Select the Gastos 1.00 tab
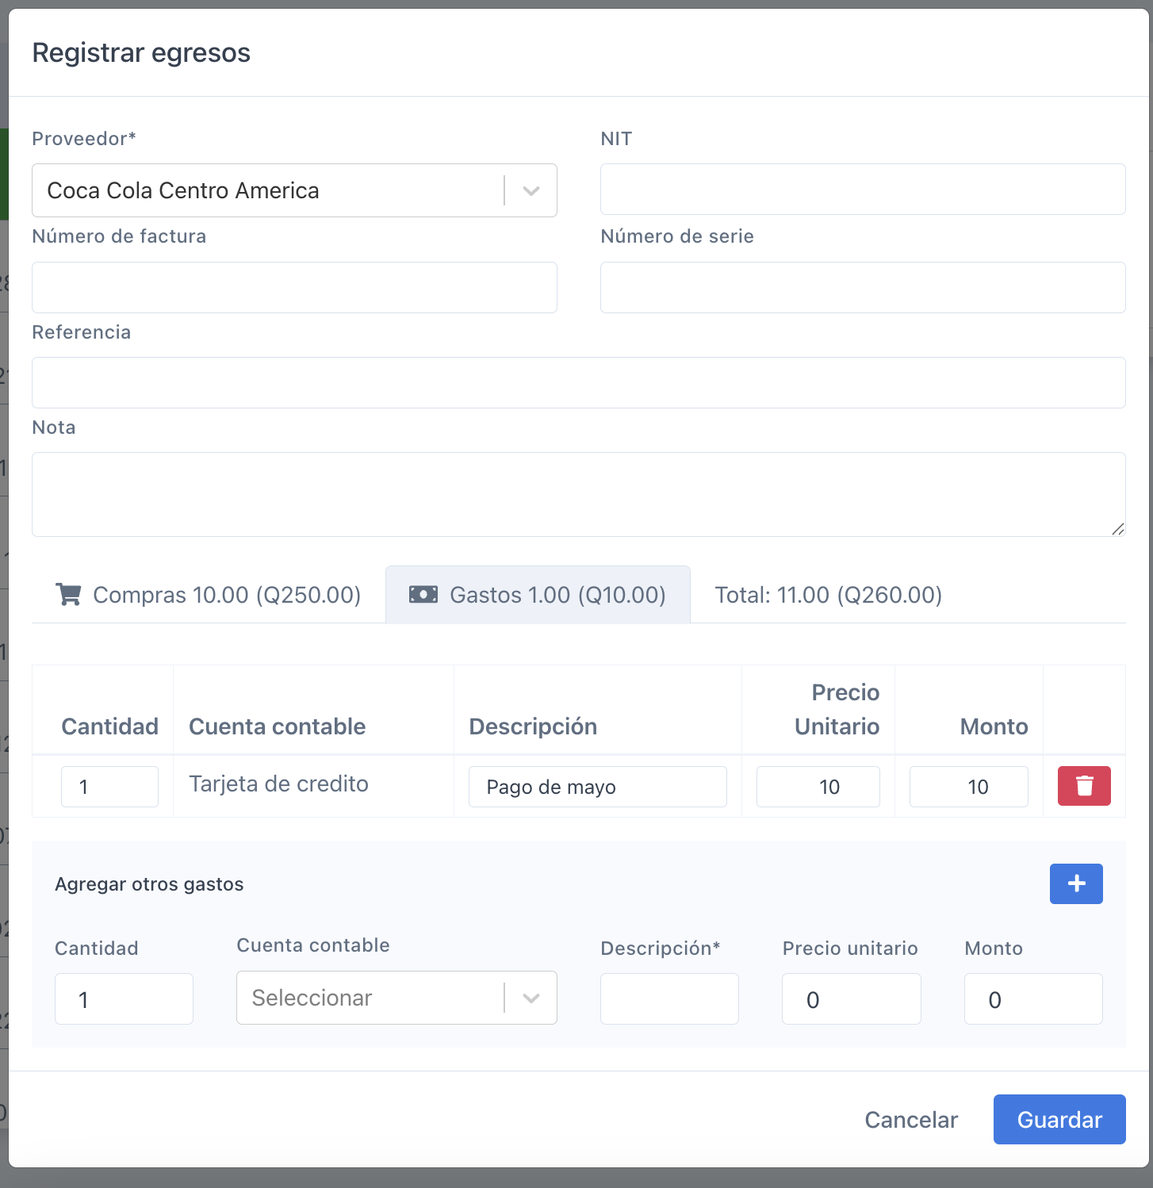 point(538,595)
